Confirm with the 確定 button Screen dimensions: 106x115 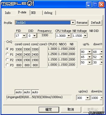click(x=49, y=110)
